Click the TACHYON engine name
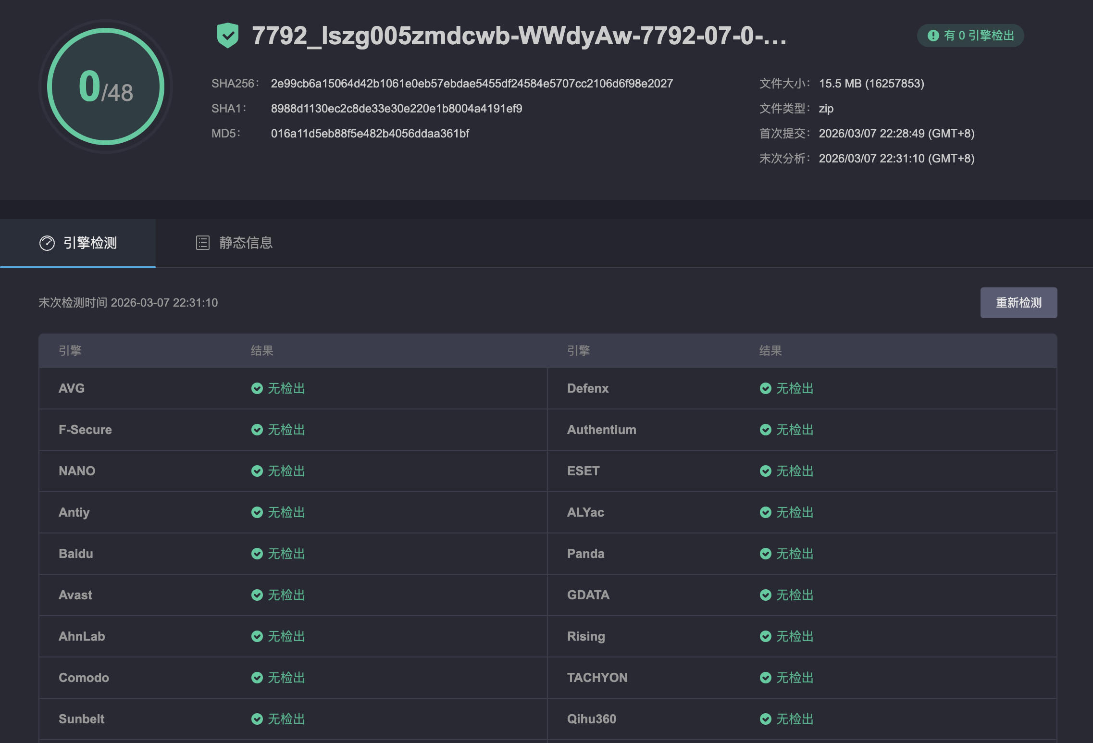The height and width of the screenshot is (743, 1093). pos(597,678)
